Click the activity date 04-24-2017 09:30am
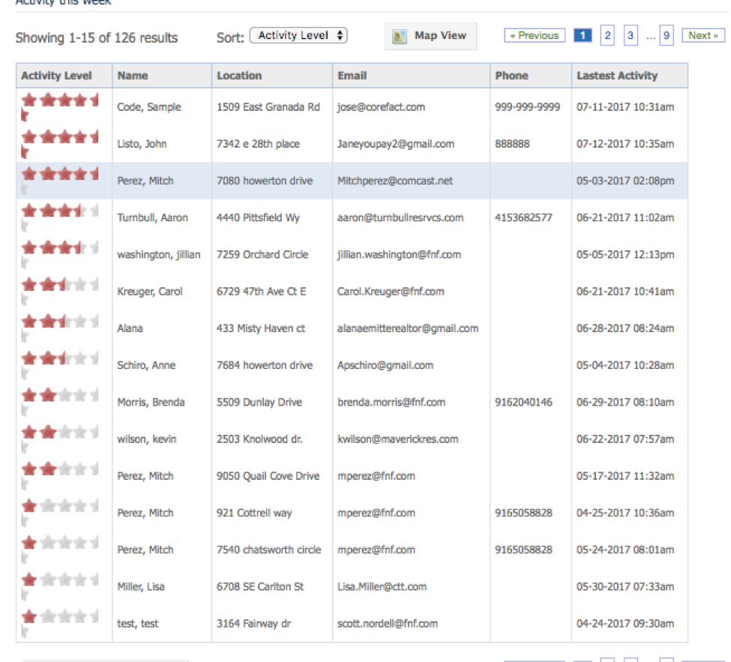This screenshot has width=731, height=662. [x=625, y=623]
